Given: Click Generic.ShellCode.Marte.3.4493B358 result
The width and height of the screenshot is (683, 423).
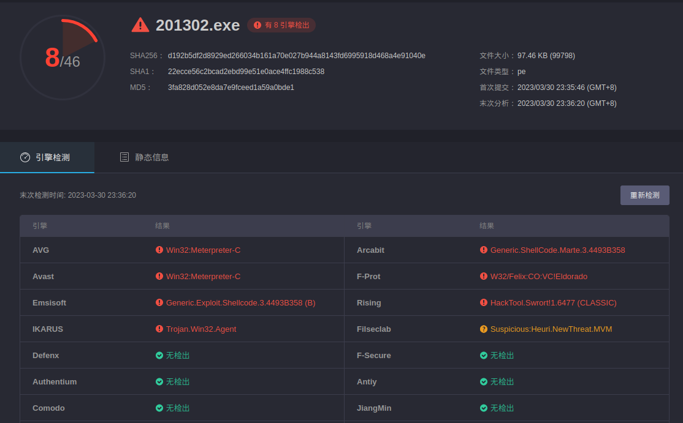Looking at the screenshot, I should pos(557,250).
